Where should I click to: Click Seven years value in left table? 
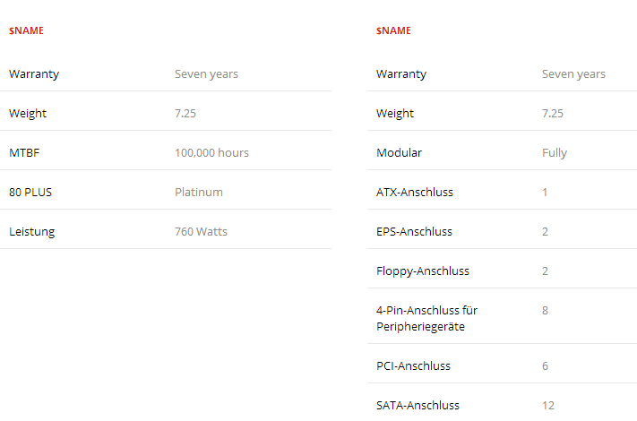pyautogui.click(x=206, y=74)
